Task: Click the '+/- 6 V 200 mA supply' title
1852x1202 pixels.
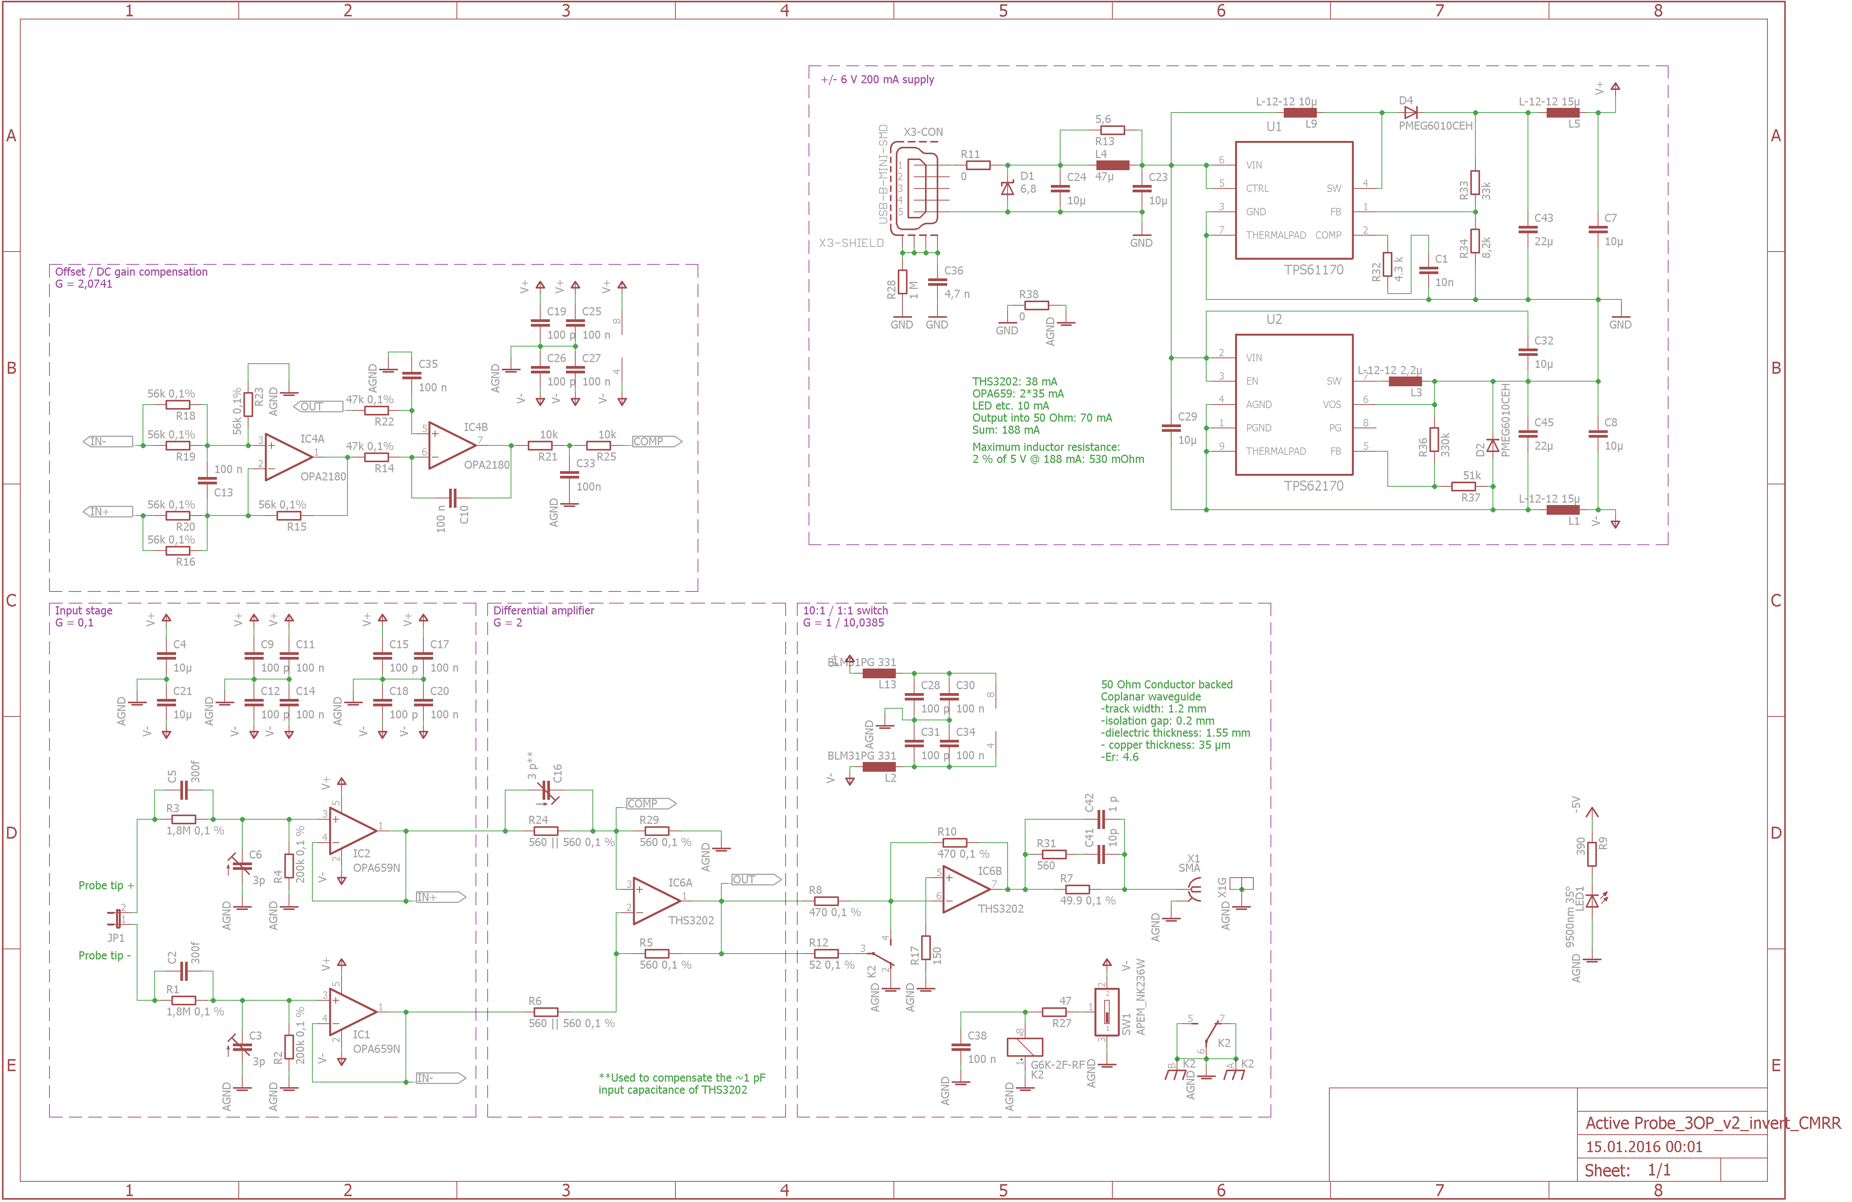Action: point(878,79)
